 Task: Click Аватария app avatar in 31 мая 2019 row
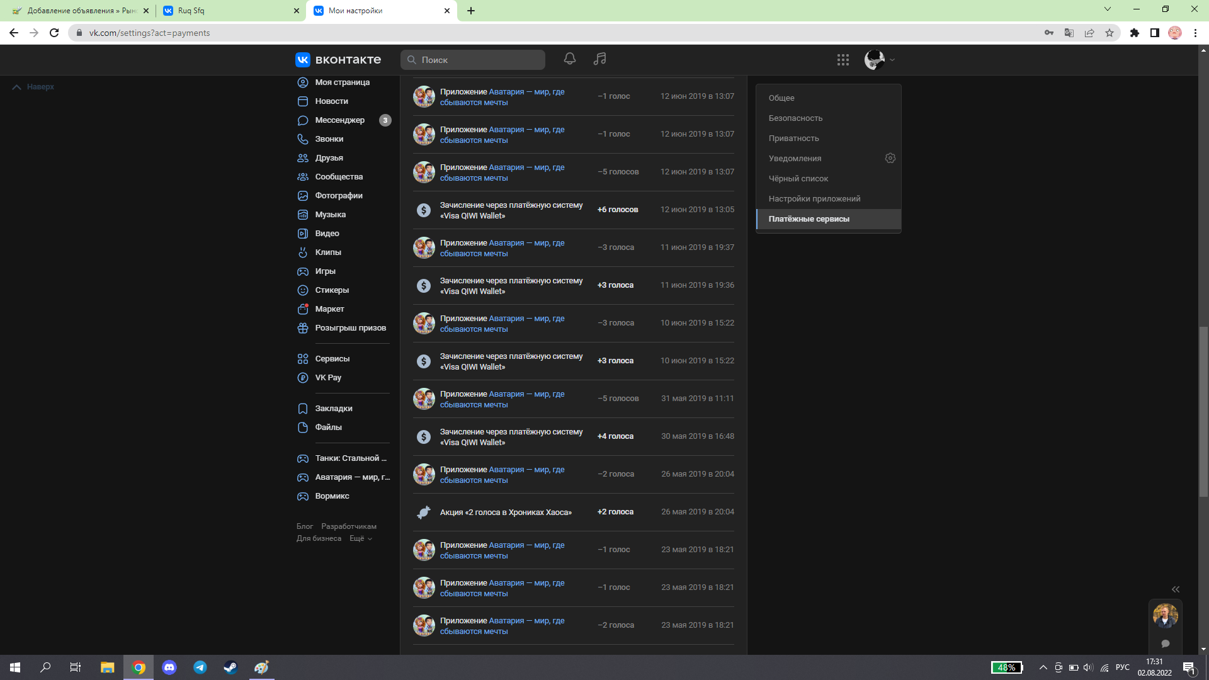click(424, 399)
